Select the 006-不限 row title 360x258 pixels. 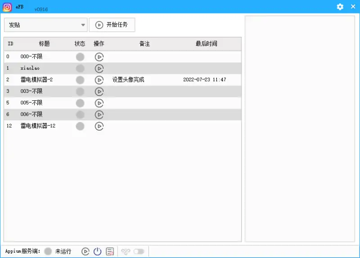click(x=31, y=114)
